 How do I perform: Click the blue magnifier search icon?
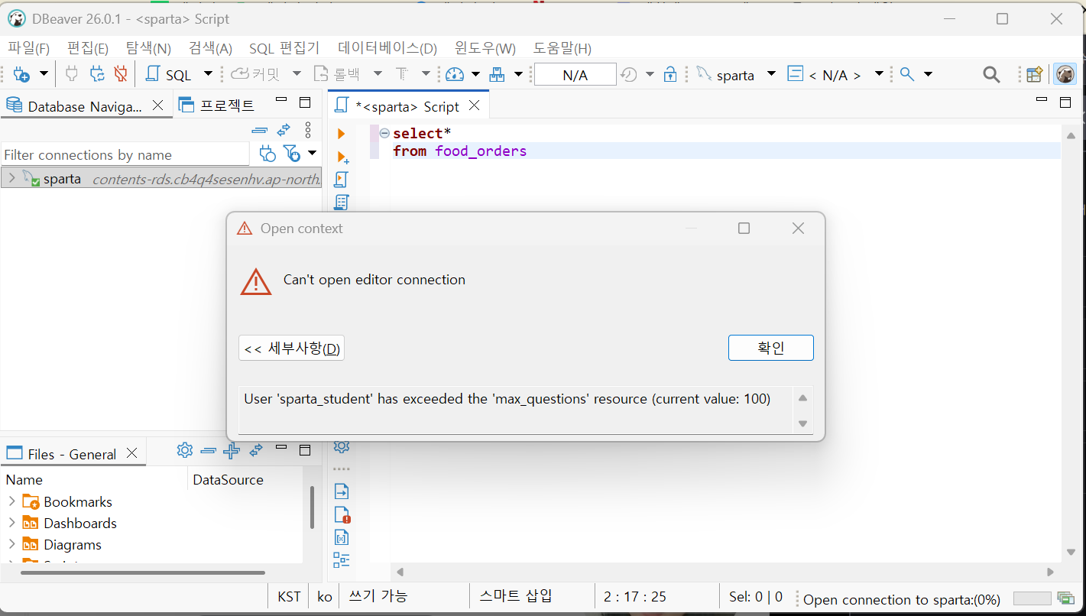pyautogui.click(x=907, y=74)
